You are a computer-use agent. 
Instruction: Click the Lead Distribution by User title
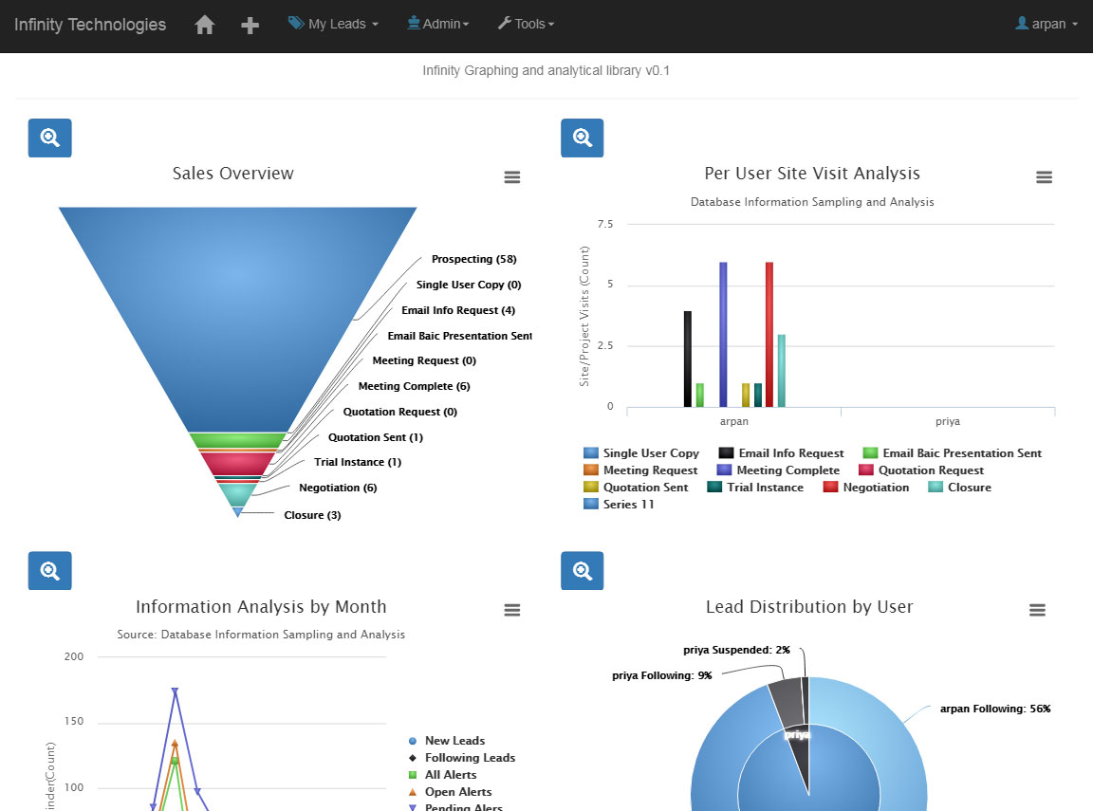tap(809, 607)
